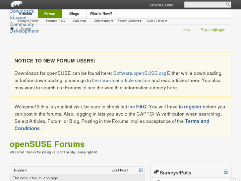Select the Forum tab
The height and width of the screenshot is (181, 241).
[50, 14]
